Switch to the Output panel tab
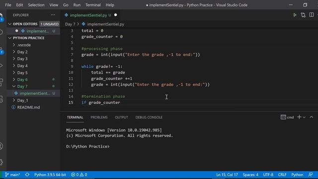318x179 pixels. tap(121, 117)
